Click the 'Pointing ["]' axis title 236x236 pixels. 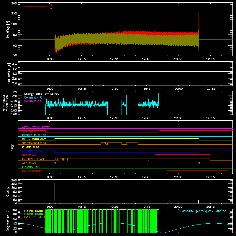pyautogui.click(x=8, y=29)
